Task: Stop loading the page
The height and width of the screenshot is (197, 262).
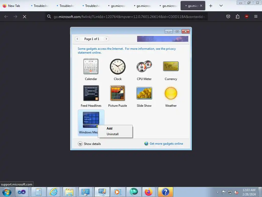Action: (x=25, y=17)
